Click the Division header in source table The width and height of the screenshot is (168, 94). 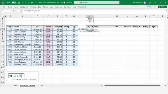point(48,27)
